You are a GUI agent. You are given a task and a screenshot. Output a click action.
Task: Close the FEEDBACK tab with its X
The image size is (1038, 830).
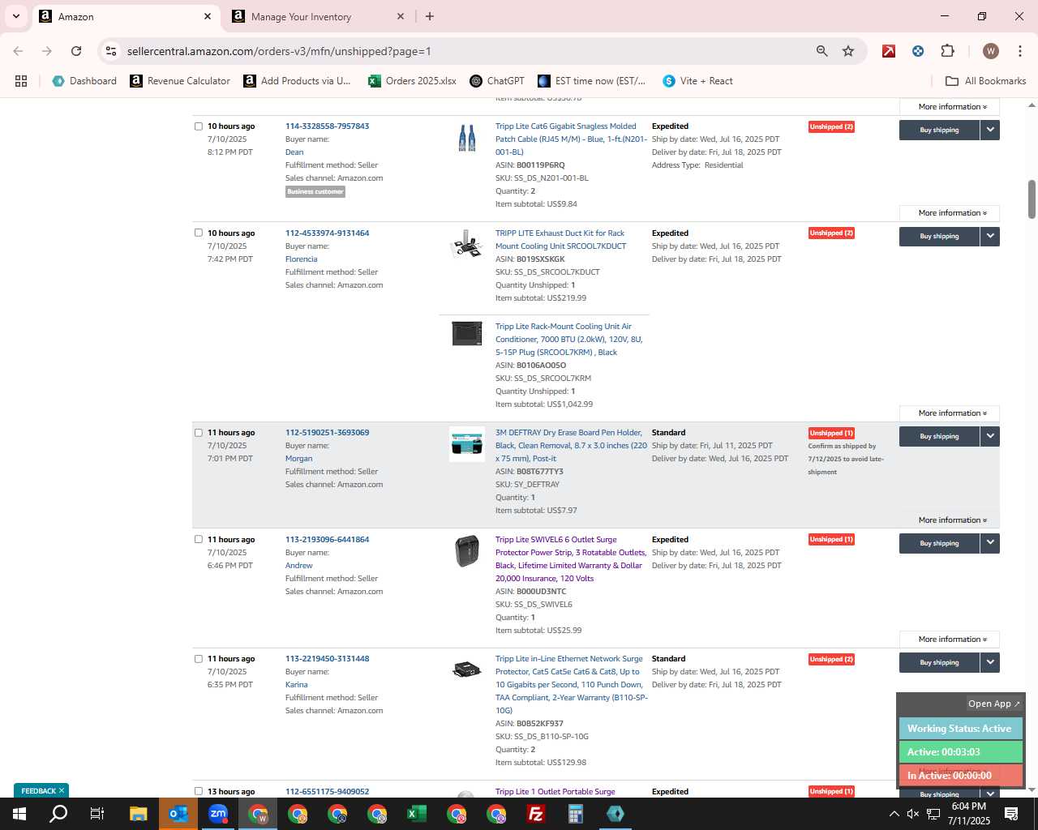61,790
